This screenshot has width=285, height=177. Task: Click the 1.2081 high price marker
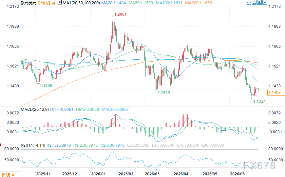coord(120,14)
